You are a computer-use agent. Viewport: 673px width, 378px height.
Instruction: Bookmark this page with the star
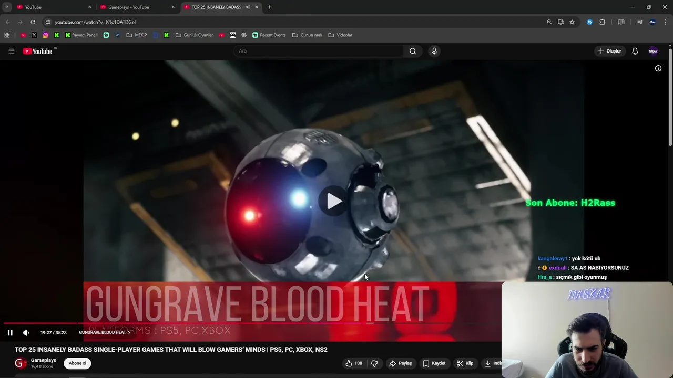(572, 22)
